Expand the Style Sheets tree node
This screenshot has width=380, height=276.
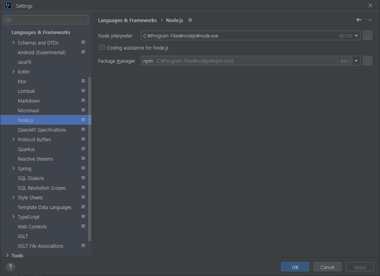tap(14, 197)
